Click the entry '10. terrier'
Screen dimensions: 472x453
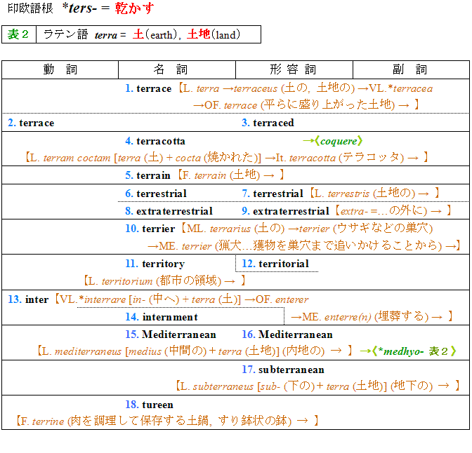[x=150, y=229]
